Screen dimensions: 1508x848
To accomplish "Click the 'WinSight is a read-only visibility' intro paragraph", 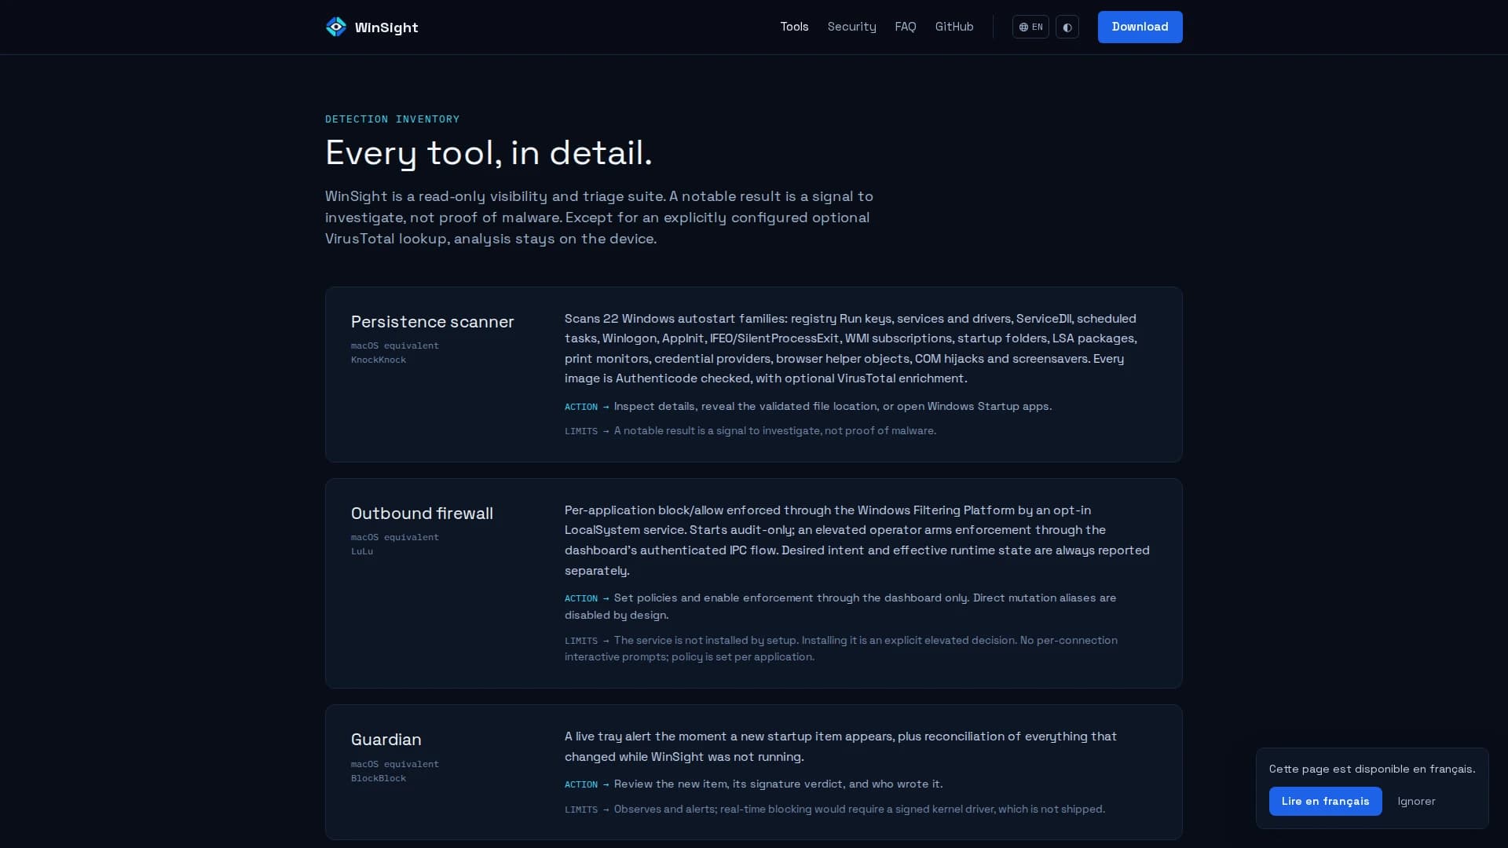I will [x=599, y=217].
